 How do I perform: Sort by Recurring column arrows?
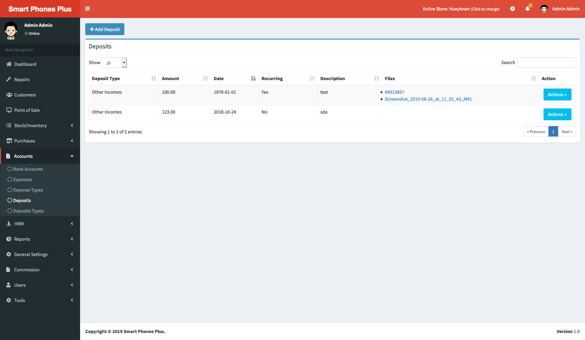coord(312,78)
